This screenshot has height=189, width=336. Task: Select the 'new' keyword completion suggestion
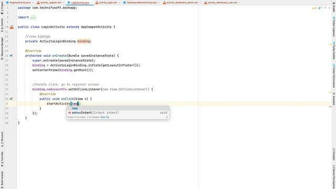(118, 108)
